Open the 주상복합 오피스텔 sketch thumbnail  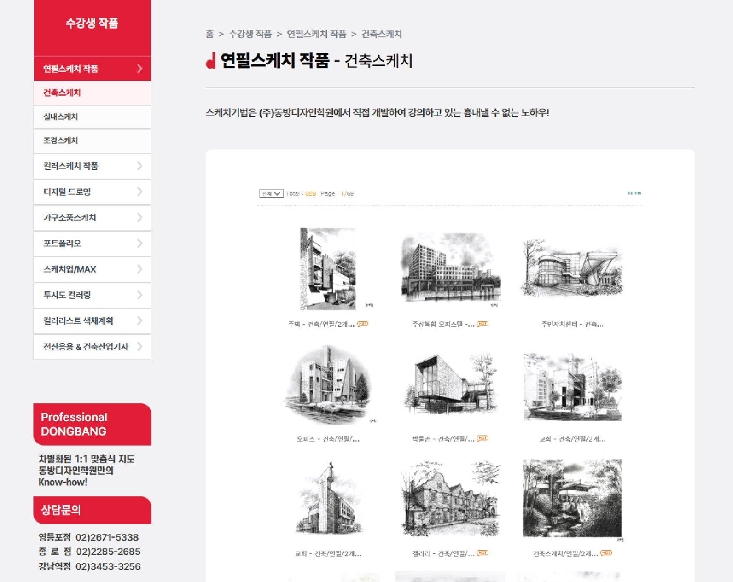450,269
